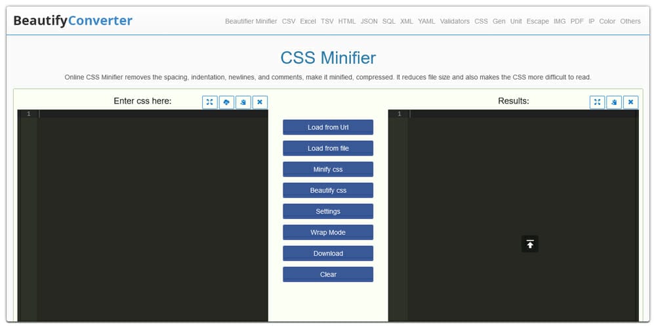The image size is (656, 328).
Task: Open the TSV menu
Action: [327, 22]
